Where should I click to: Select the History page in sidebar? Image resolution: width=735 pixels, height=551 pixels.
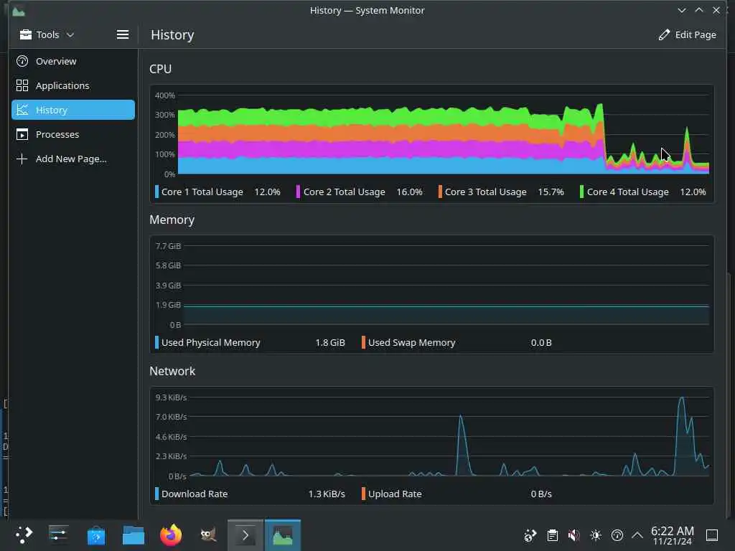73,110
